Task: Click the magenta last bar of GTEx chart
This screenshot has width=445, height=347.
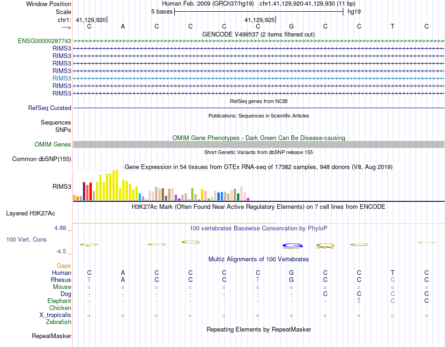Action: pos(248,199)
